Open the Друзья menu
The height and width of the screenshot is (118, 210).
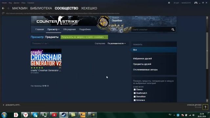point(16,3)
